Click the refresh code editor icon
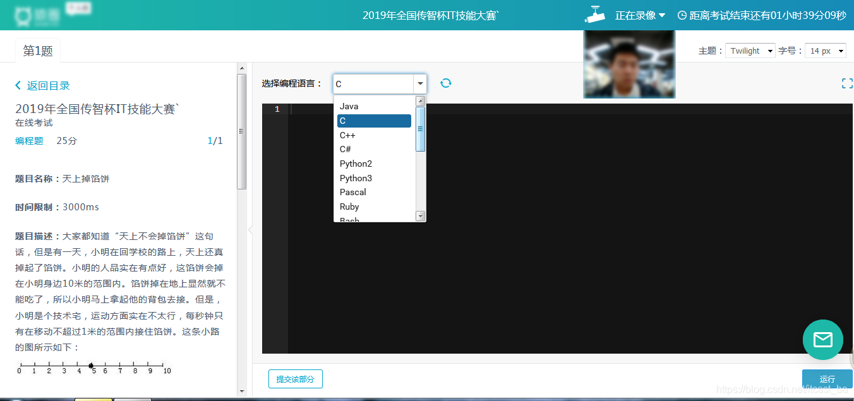The height and width of the screenshot is (401, 854). click(x=446, y=83)
